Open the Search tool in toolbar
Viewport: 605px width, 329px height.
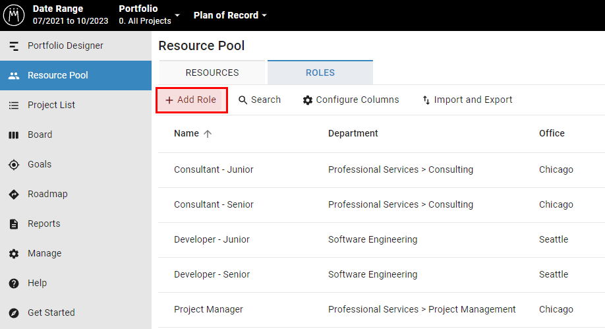(x=260, y=100)
